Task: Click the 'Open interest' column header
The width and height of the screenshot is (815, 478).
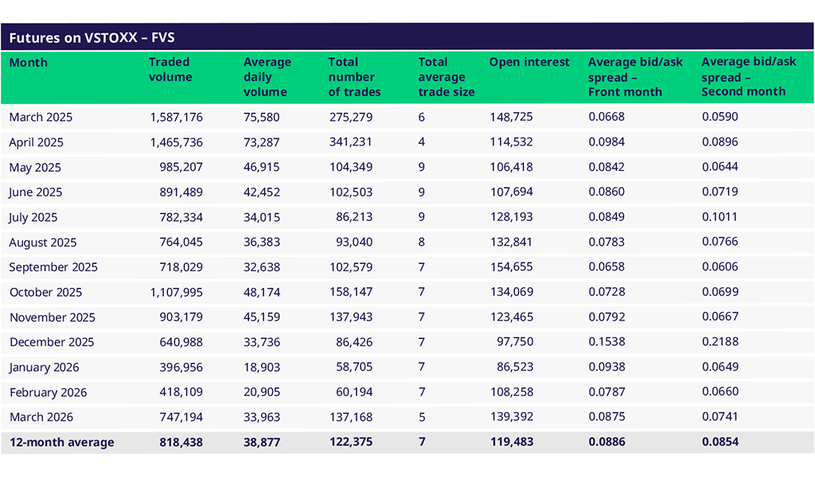Action: (529, 62)
